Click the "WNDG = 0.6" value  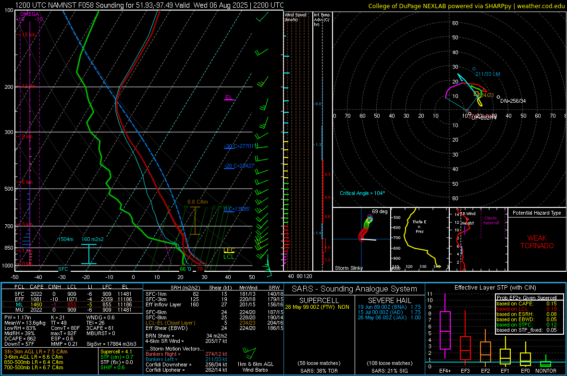point(100,317)
